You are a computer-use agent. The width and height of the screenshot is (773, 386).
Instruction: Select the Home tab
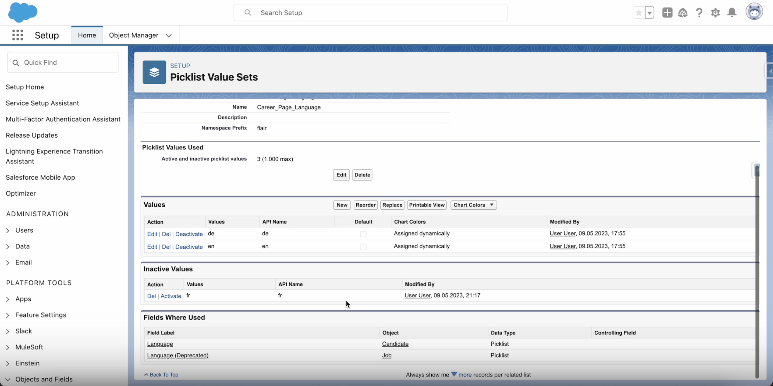(87, 35)
